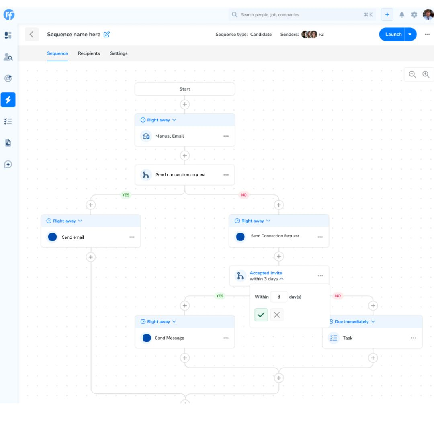Viewport: 434px width, 434px height.
Task: Collapse the within 3 days expander
Action: 281,279
